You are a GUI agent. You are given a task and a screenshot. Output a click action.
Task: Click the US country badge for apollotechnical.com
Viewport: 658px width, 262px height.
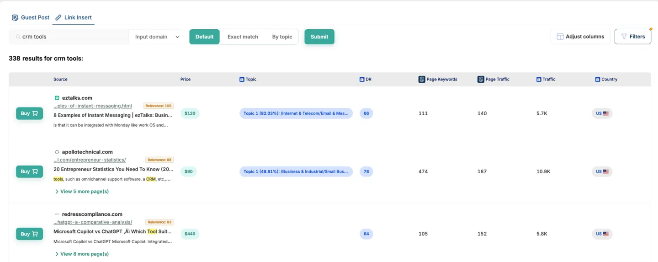(x=602, y=171)
